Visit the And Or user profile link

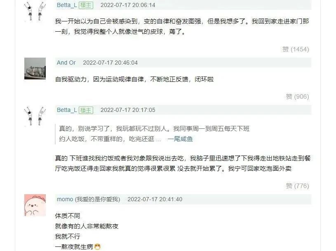pos(66,63)
